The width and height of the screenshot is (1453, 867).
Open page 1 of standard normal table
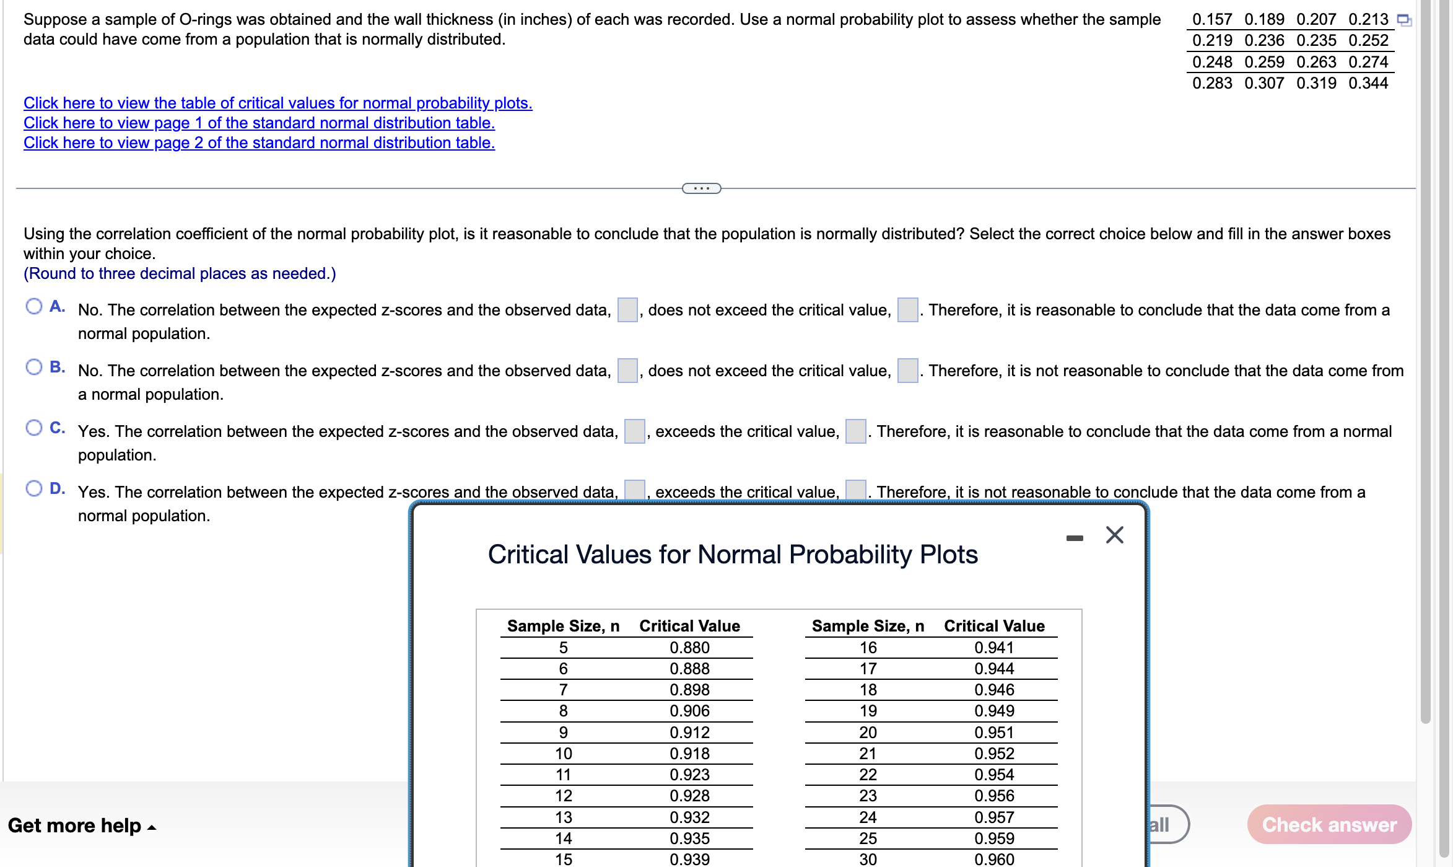[x=259, y=123]
